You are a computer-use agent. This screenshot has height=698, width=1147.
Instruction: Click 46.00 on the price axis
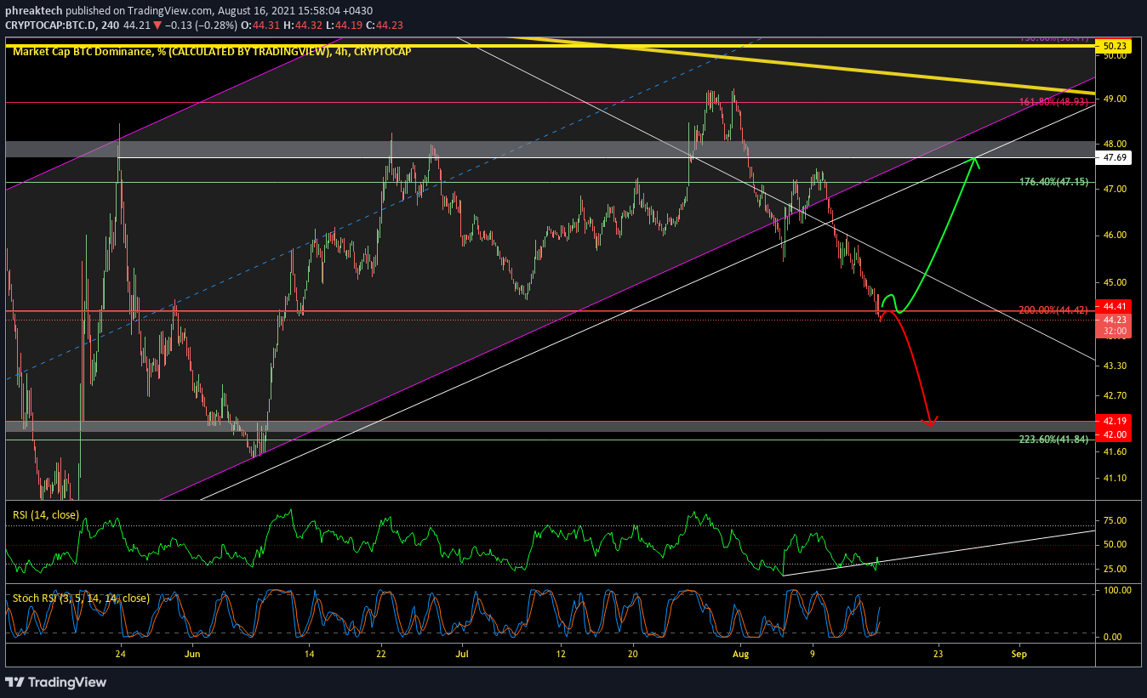coord(1114,235)
